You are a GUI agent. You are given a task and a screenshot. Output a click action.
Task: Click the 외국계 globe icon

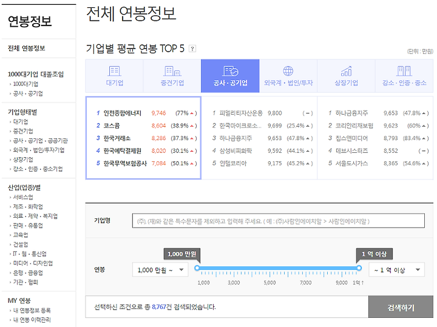click(x=288, y=71)
